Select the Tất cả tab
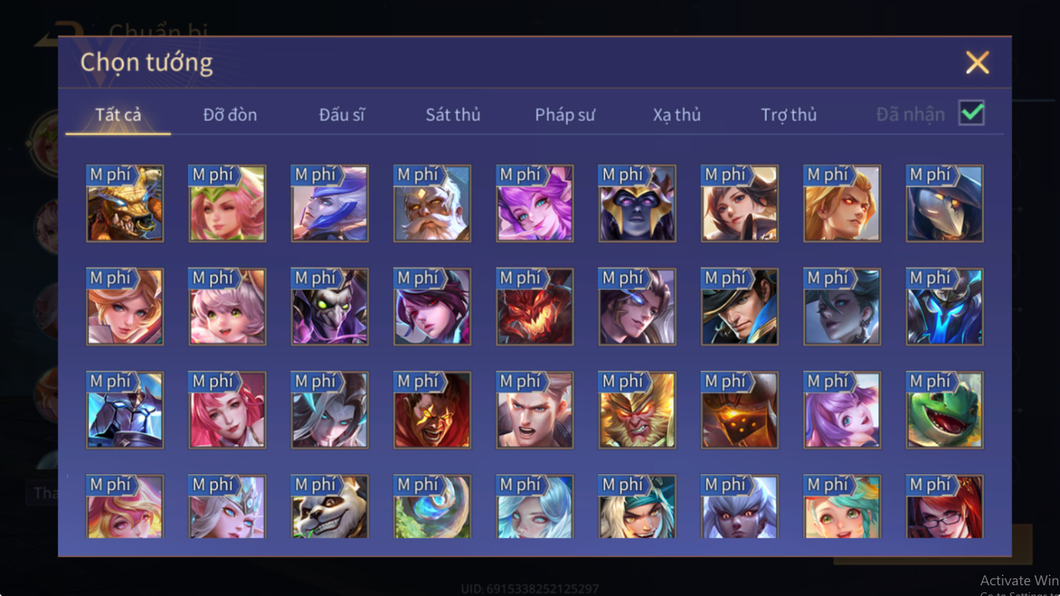The width and height of the screenshot is (1060, 596). click(118, 115)
